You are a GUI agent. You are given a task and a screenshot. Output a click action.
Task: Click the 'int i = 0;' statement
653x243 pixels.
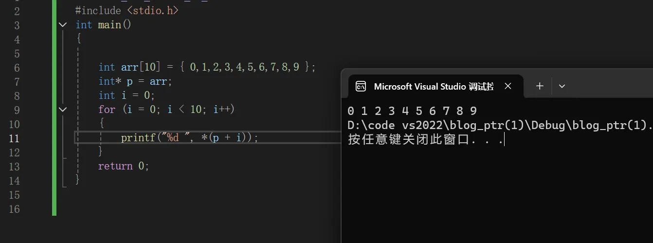click(127, 95)
